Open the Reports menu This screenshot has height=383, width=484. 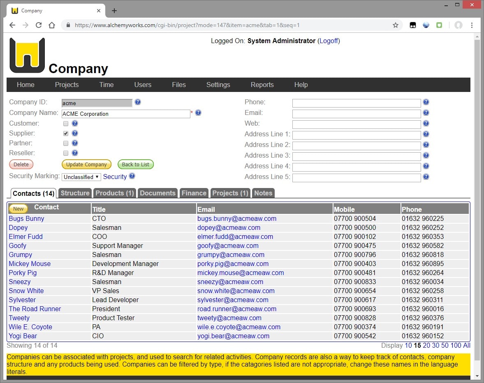(x=262, y=85)
